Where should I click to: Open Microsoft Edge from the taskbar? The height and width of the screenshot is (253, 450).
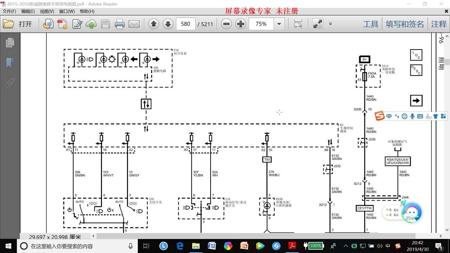click(x=180, y=246)
